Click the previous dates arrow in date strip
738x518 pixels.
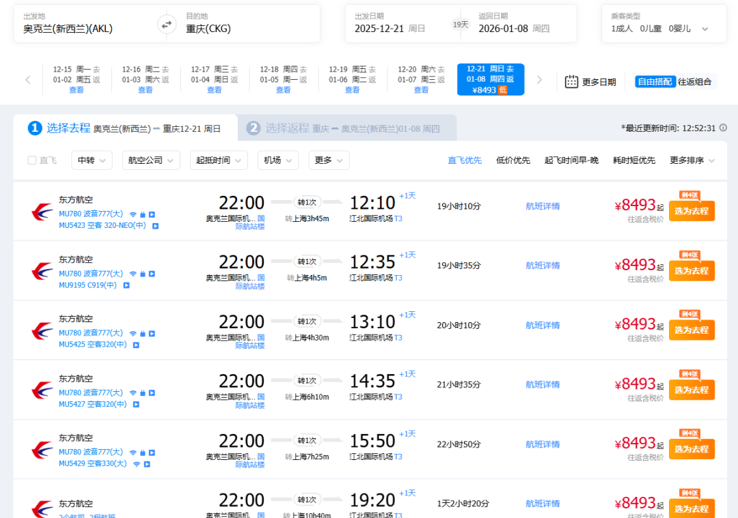tap(28, 80)
